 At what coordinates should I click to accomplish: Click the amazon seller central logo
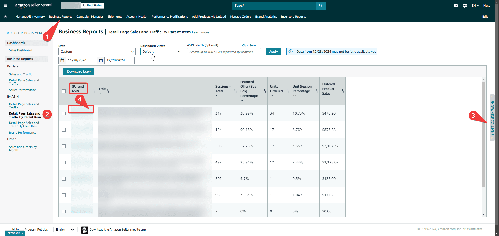point(34,5)
